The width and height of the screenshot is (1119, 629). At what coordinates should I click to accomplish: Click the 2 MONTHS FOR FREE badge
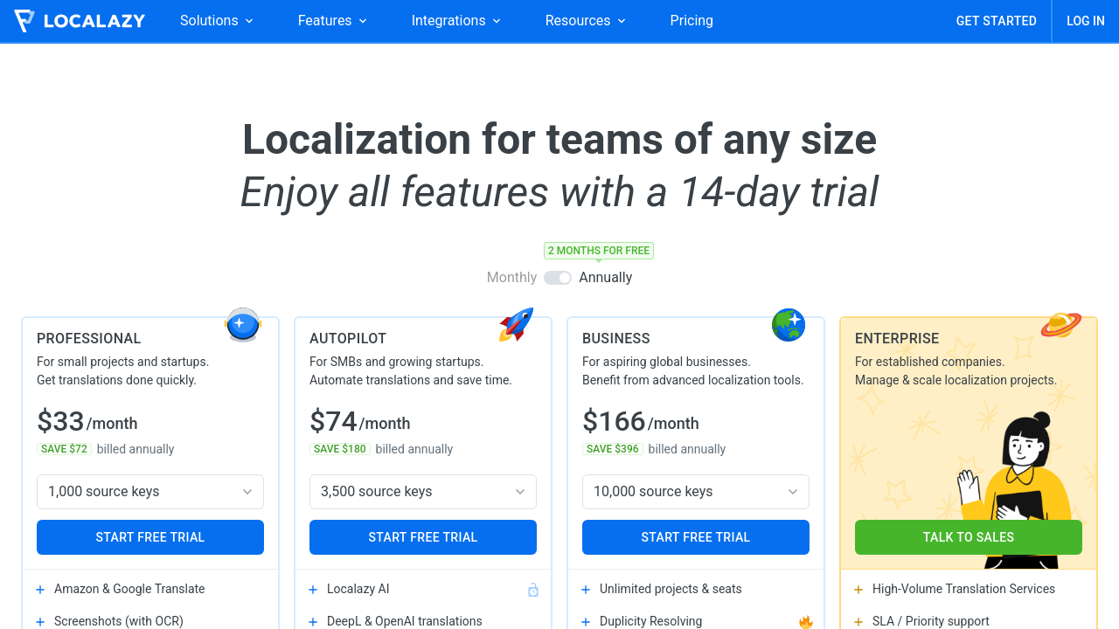click(x=599, y=251)
